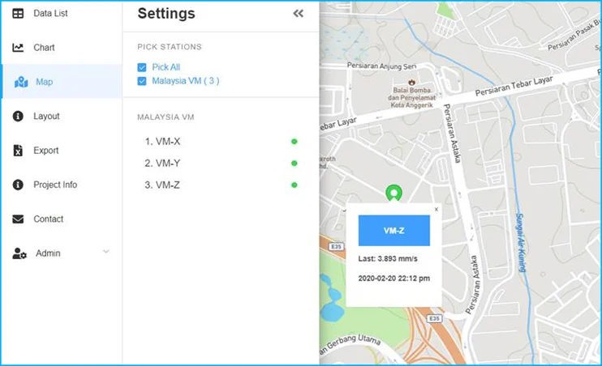Click the Contact envelope icon
Viewport: 602px width, 366px height.
(x=18, y=219)
